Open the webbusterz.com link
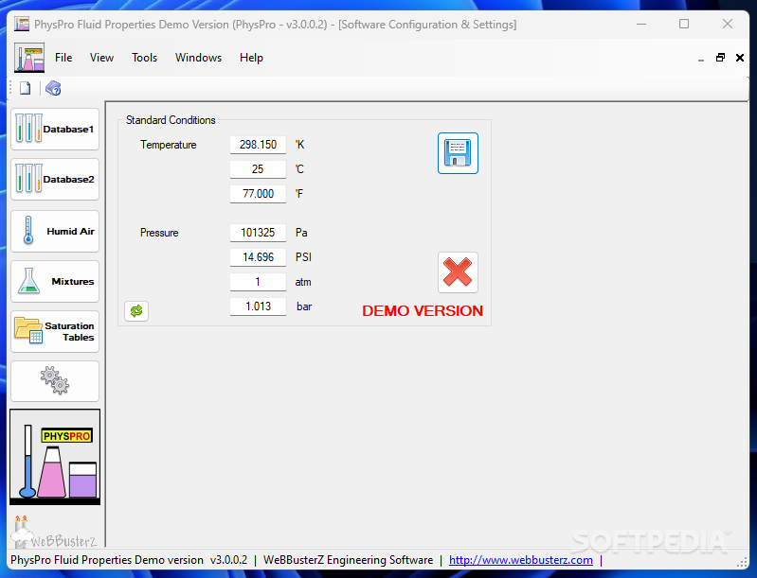This screenshot has height=578, width=757. coord(521,560)
